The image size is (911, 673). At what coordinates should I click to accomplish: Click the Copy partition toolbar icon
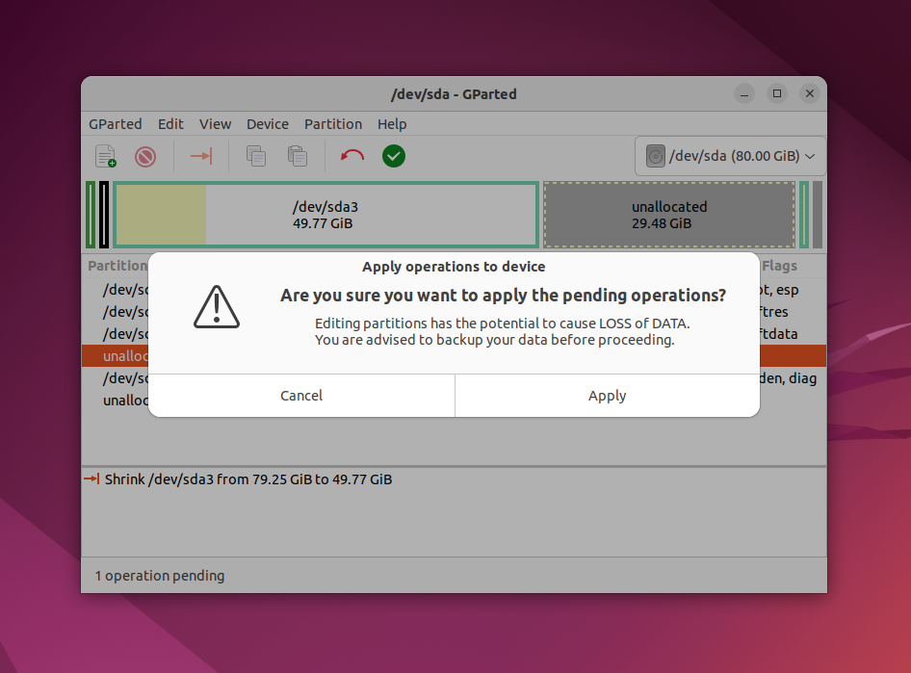(x=255, y=156)
